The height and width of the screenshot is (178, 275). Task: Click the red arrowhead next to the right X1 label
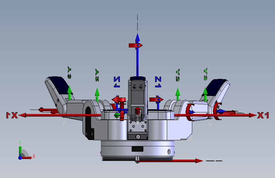click(253, 115)
